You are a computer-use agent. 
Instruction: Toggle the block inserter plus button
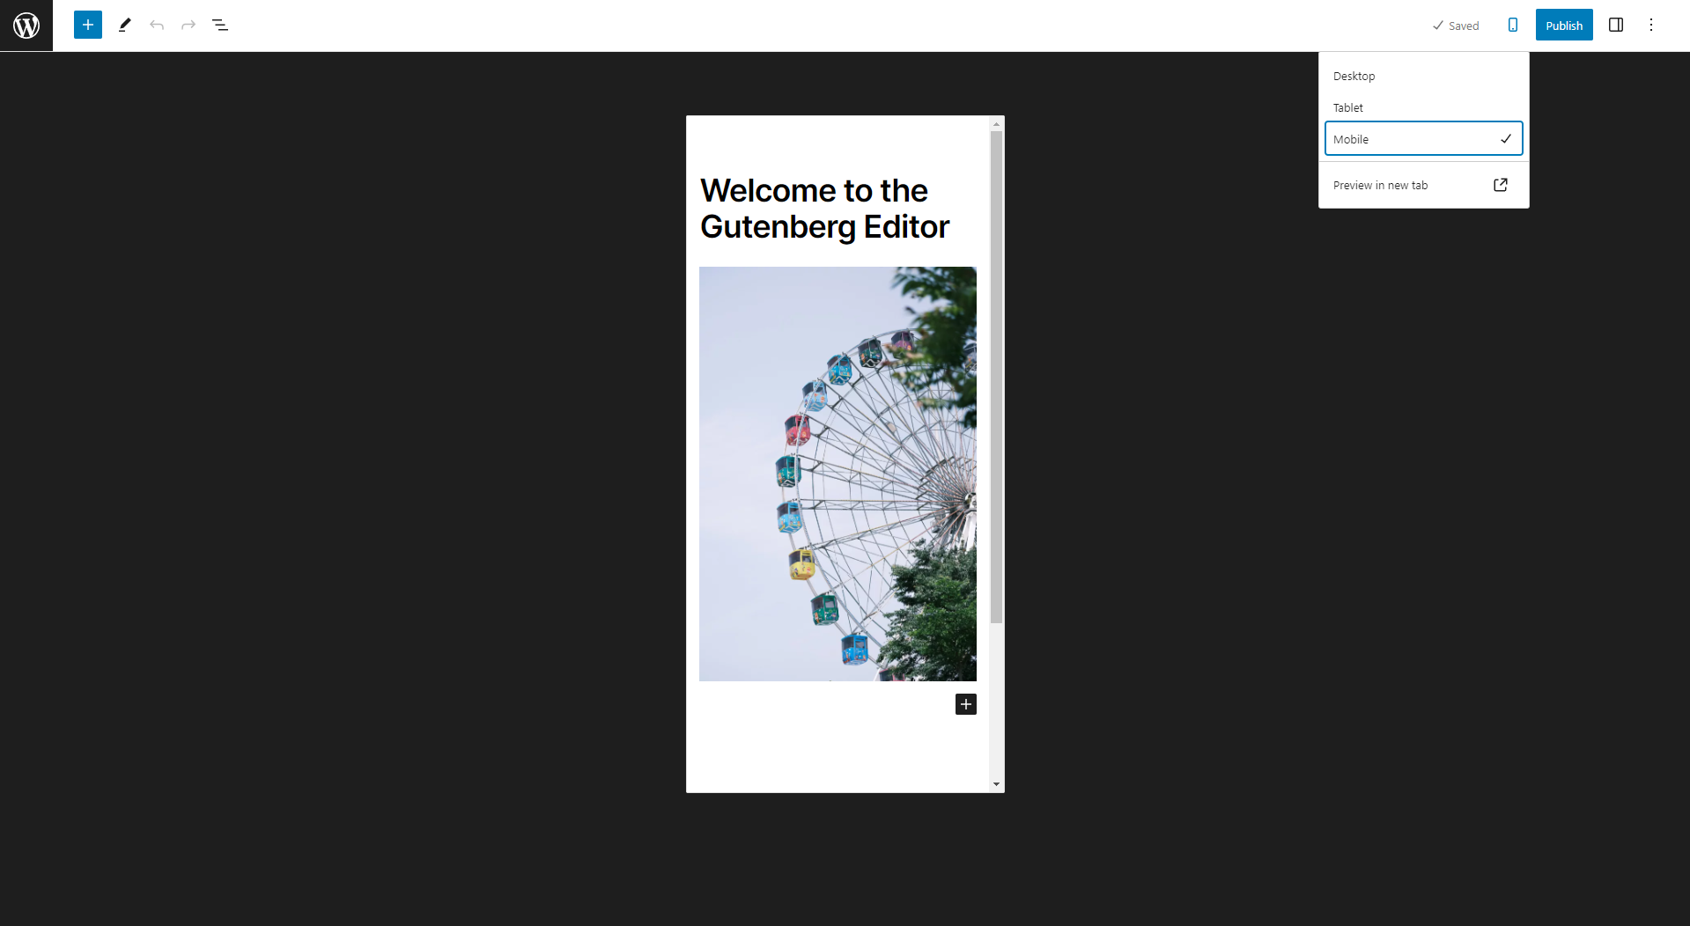click(88, 25)
